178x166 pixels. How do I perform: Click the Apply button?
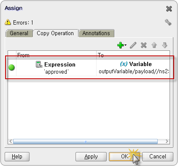pos(91,157)
